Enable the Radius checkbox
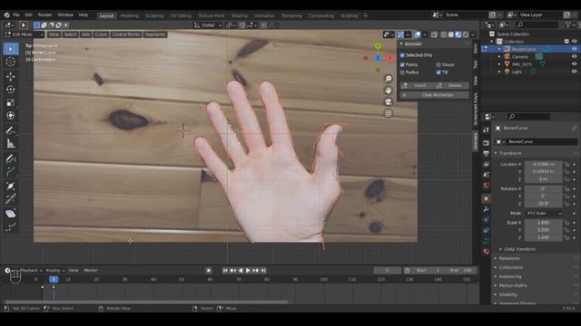The image size is (581, 326). [402, 72]
